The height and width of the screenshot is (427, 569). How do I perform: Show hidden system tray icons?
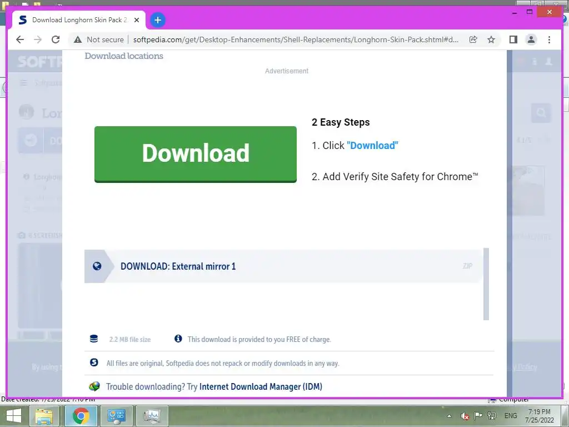pos(449,416)
